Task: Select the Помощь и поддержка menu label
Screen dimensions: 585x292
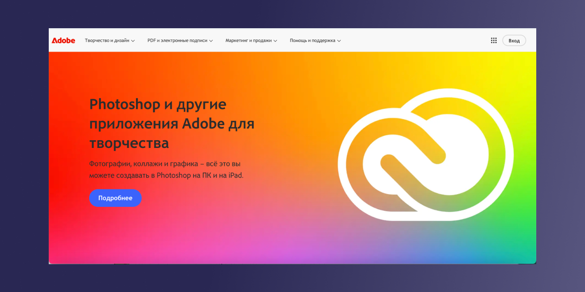Action: (x=312, y=41)
